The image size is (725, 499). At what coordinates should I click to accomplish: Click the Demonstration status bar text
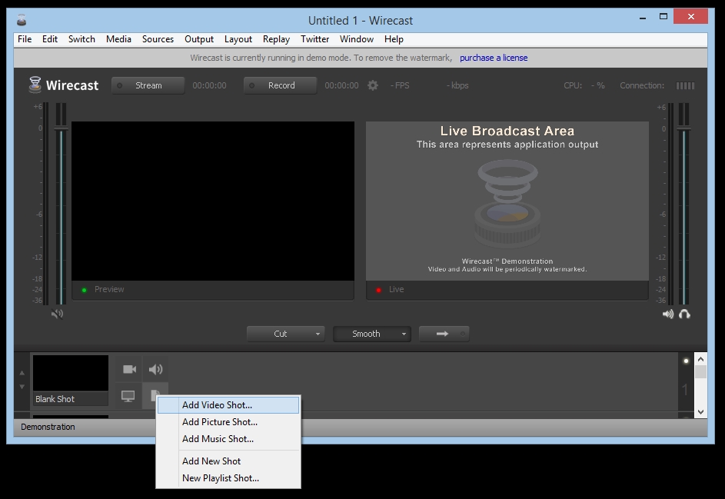(48, 427)
